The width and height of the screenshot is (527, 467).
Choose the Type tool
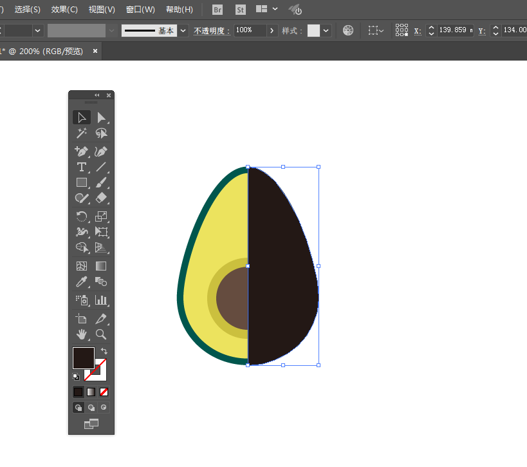82,167
